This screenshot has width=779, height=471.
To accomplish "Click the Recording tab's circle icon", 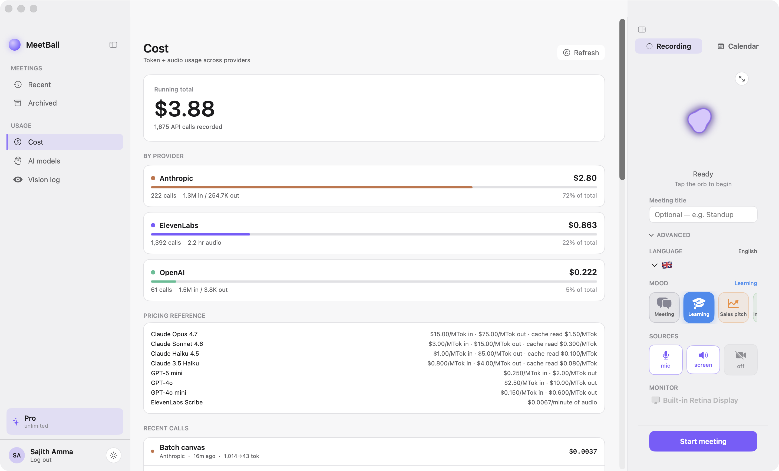I will (649, 46).
